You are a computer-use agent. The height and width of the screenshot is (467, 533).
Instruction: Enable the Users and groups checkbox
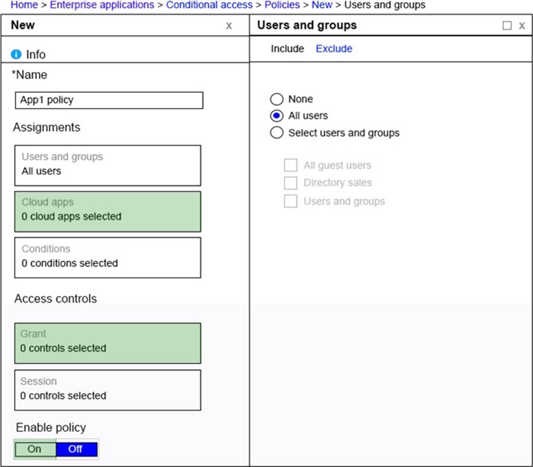click(x=290, y=201)
